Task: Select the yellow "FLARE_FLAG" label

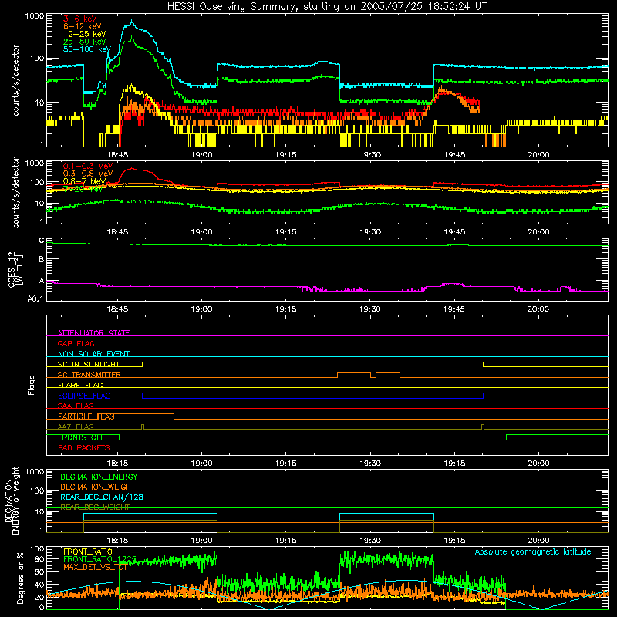Action: click(80, 385)
